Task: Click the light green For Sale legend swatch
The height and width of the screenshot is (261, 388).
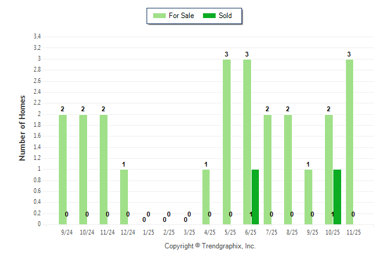Action: (159, 16)
